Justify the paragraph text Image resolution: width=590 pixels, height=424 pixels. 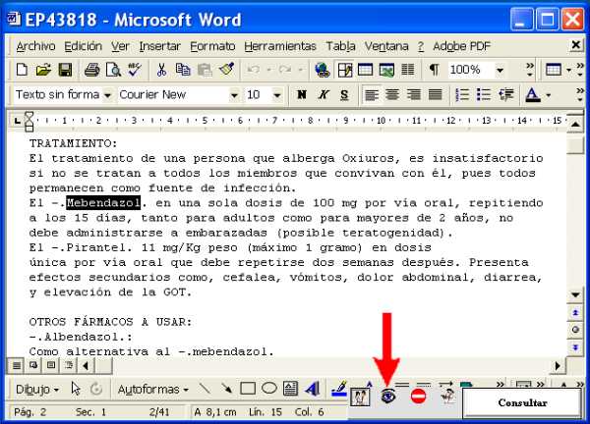pos(436,94)
